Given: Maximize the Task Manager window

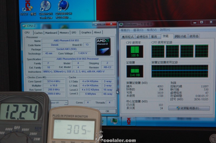Looking at the screenshot, I should point(201,22).
